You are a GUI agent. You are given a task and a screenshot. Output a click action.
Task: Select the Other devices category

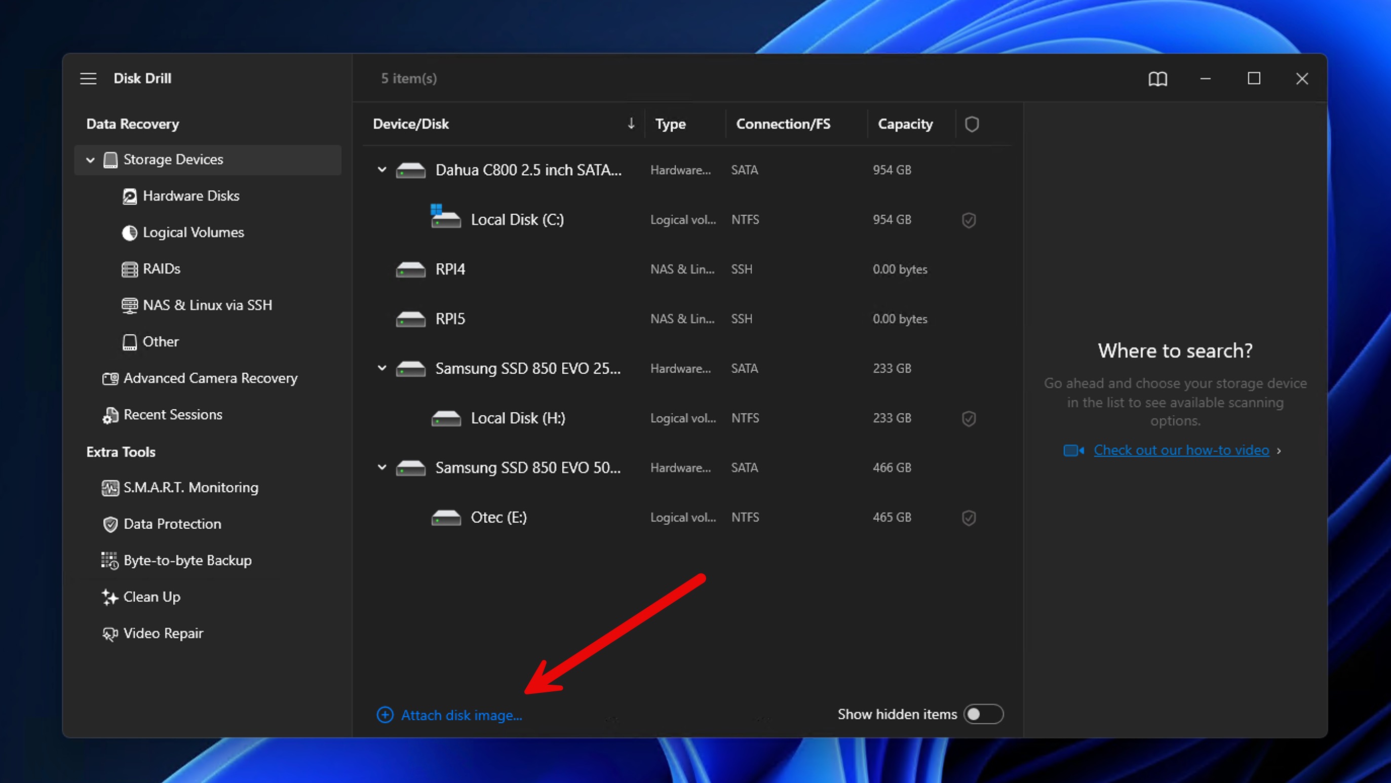click(x=161, y=342)
